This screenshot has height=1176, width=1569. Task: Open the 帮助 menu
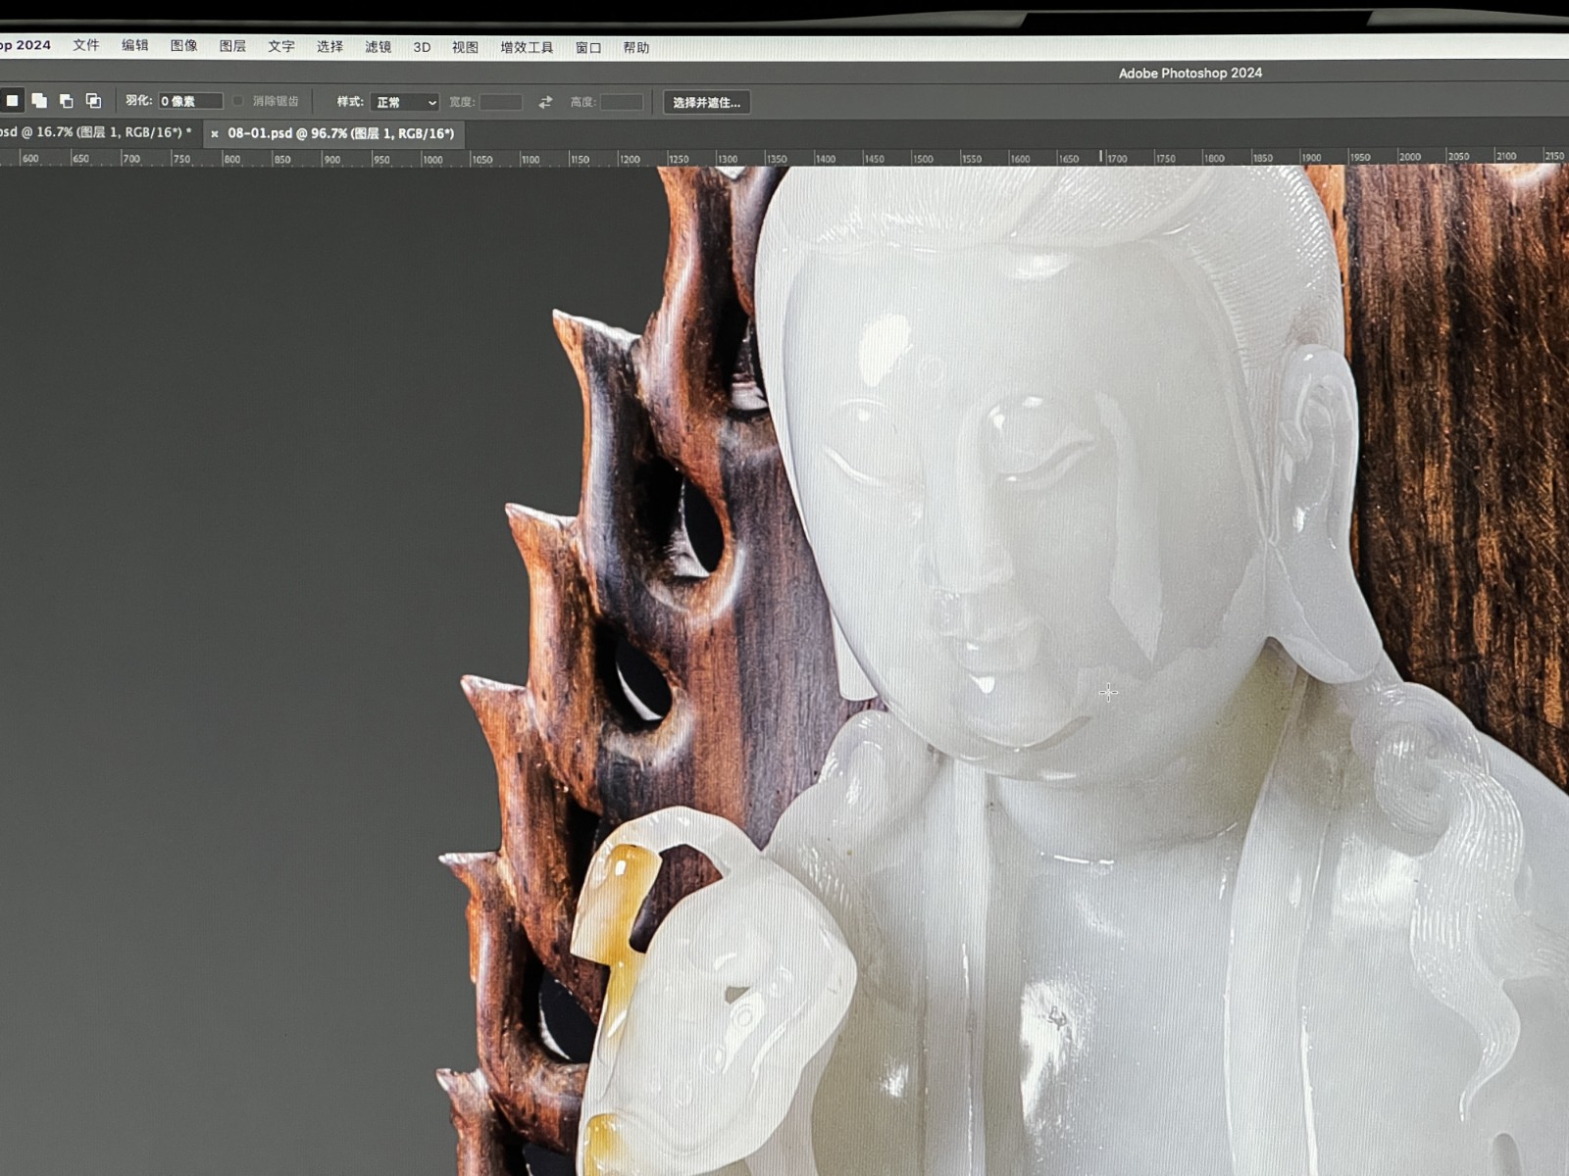(636, 48)
